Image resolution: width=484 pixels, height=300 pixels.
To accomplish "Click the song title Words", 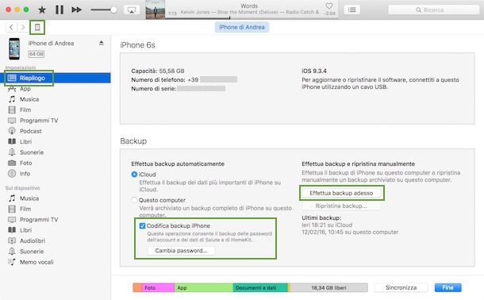I will (x=249, y=6).
